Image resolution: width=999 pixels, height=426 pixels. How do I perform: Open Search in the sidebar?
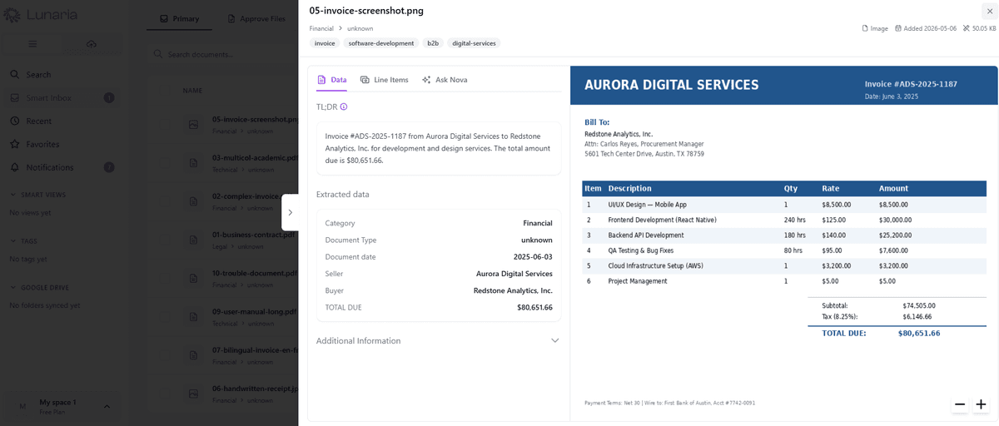point(62,75)
